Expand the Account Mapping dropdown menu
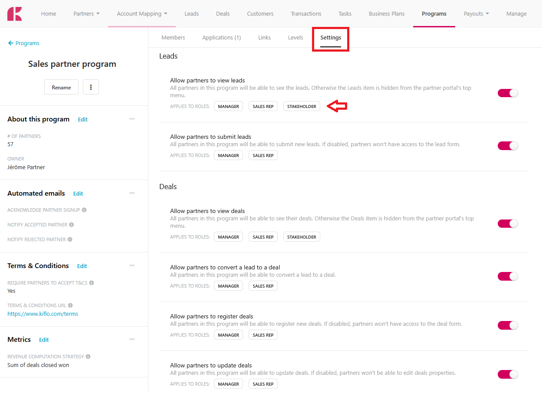The image size is (542, 393). 142,14
